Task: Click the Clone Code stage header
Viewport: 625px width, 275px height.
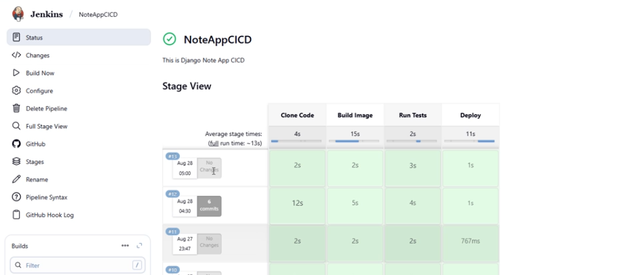Action: (297, 115)
